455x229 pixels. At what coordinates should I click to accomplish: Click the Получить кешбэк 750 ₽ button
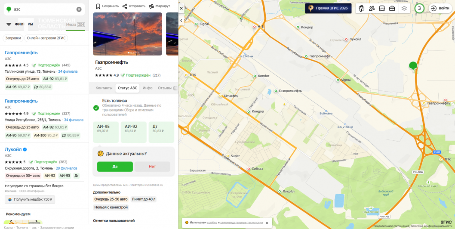pos(30,200)
